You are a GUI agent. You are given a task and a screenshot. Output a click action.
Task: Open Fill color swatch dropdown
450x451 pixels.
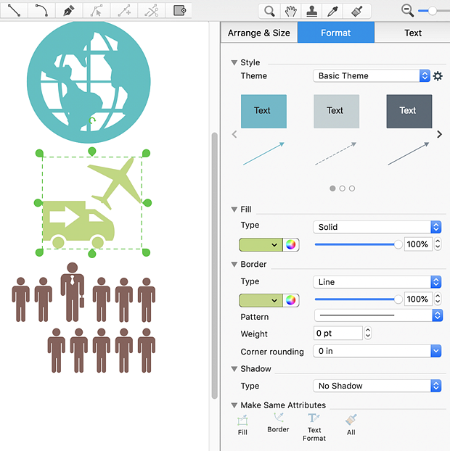[x=261, y=245]
